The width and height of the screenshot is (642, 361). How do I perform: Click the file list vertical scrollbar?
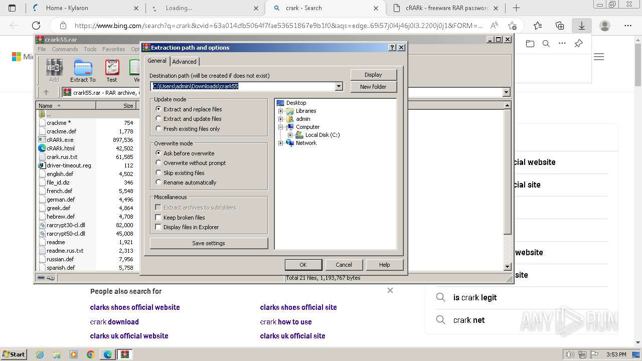[507, 186]
